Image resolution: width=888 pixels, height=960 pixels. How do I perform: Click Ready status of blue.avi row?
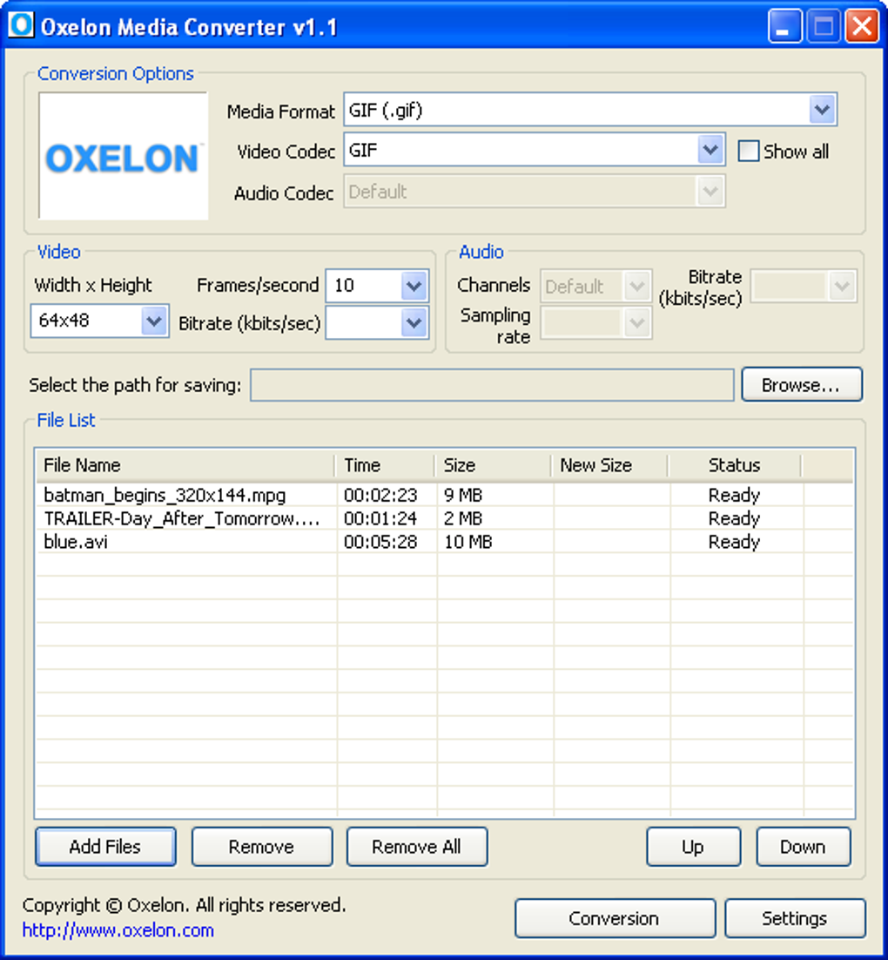pos(735,543)
